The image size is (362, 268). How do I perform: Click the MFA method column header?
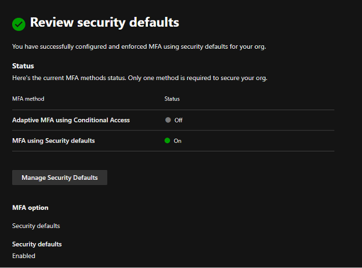click(x=28, y=99)
